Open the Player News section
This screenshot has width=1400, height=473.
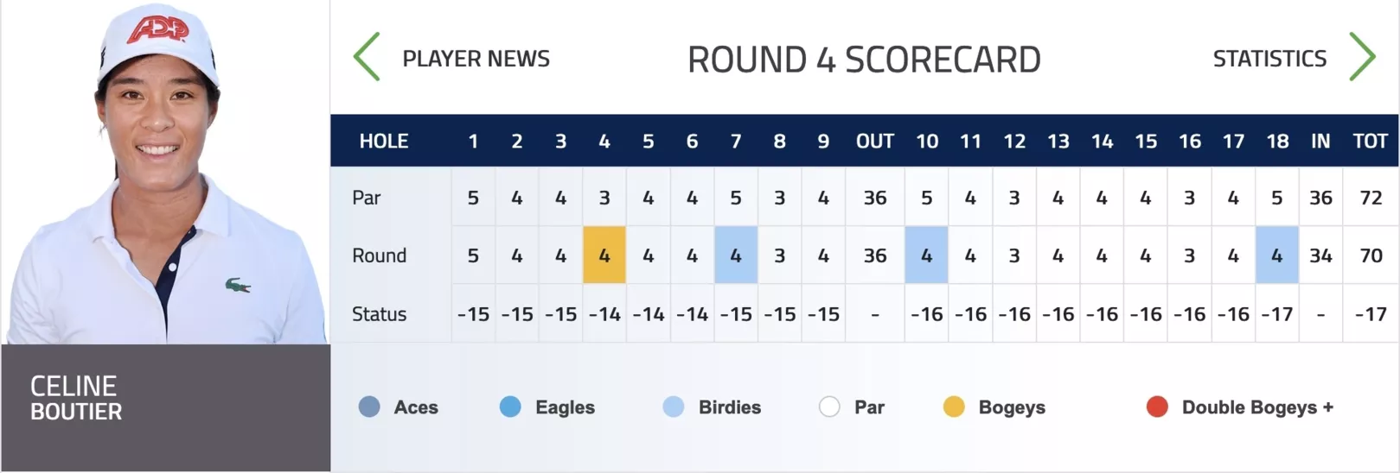[x=476, y=59]
